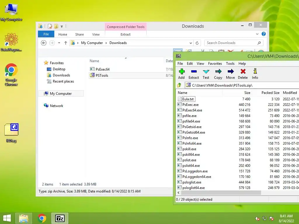
Task: Click the Explorer Up arrow button
Action: [x=66, y=43]
